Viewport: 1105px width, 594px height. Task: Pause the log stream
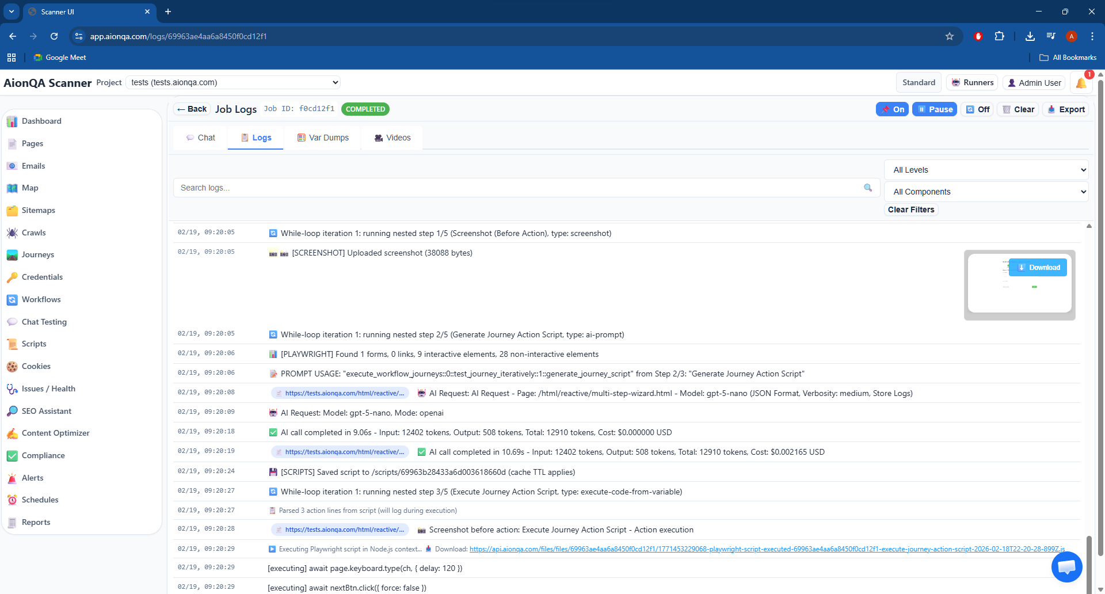(934, 109)
